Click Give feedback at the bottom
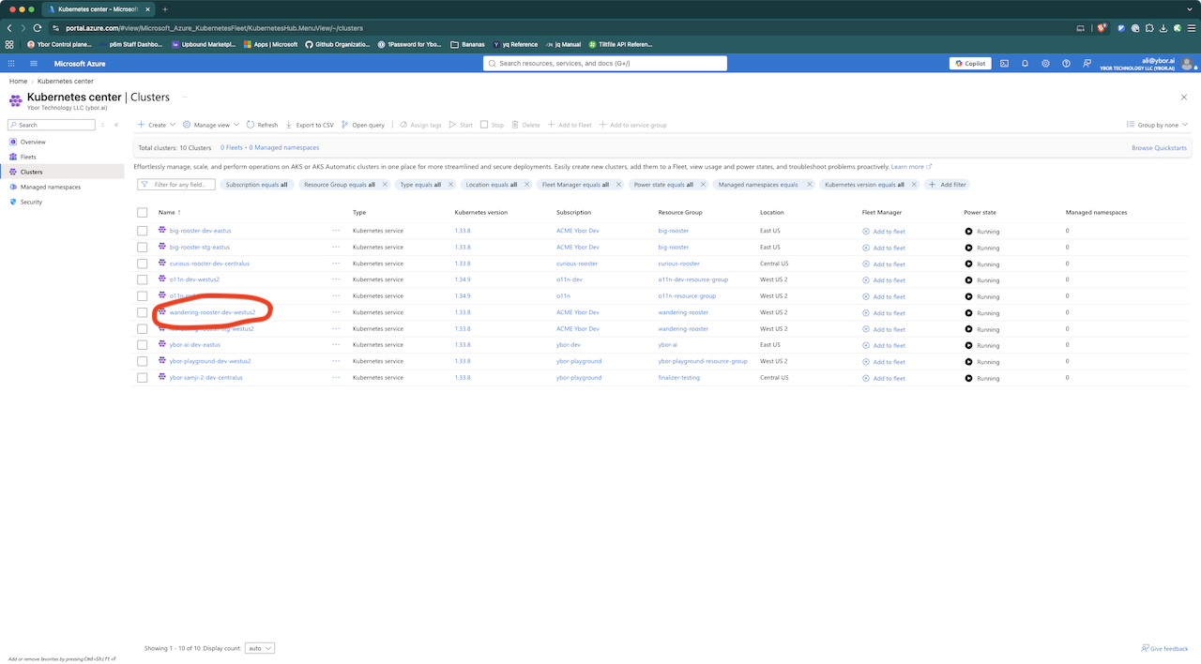This screenshot has width=1201, height=664. click(1164, 649)
